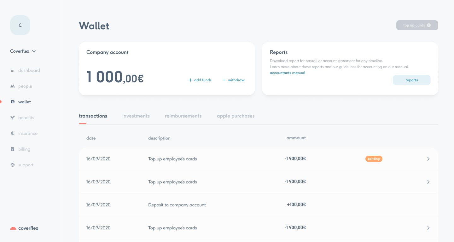Click the billing document icon
The width and height of the screenshot is (454, 242).
13,149
